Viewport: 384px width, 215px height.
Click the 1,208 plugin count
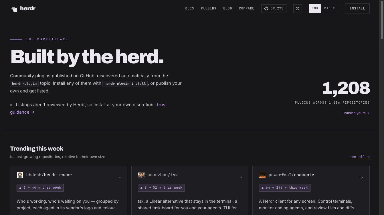coord(346,88)
